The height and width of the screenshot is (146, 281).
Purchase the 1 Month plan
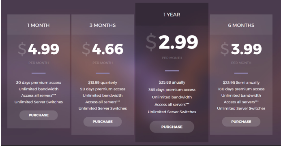[39, 115]
